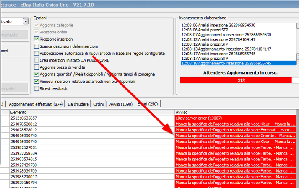Select log entry 12:08:12 Analisi prezzi STP
299x188 pixels.
pos(238,44)
